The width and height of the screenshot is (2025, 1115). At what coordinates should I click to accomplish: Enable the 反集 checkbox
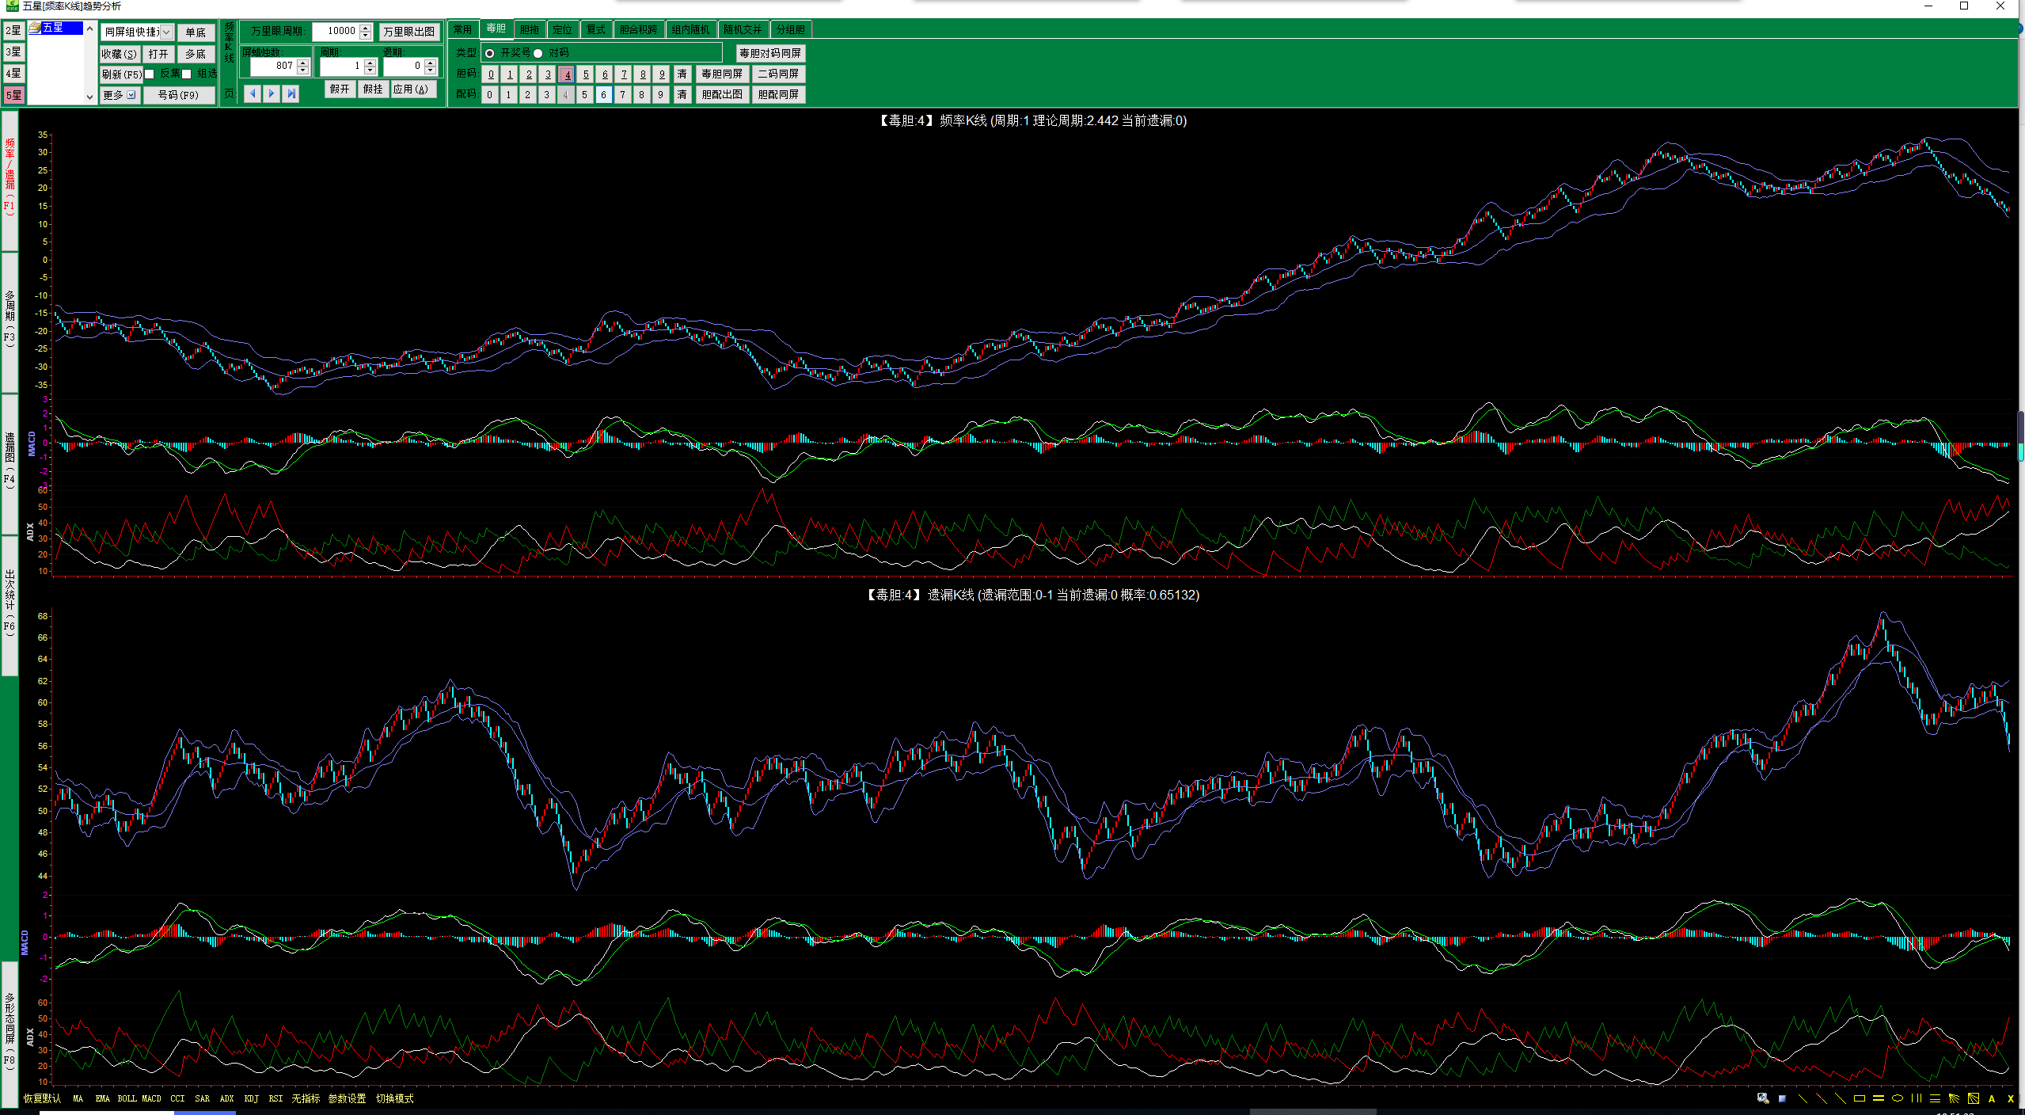click(x=150, y=74)
